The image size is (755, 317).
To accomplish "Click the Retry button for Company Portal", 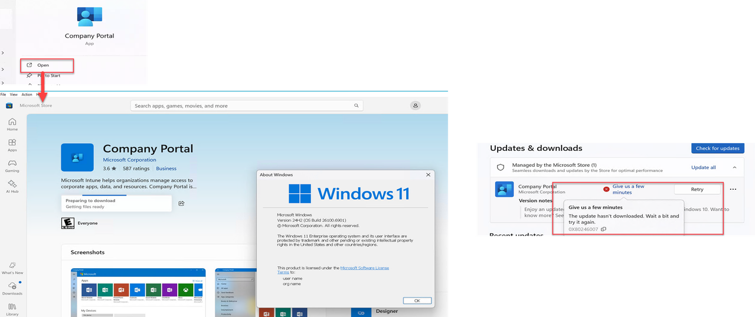I will 697,189.
